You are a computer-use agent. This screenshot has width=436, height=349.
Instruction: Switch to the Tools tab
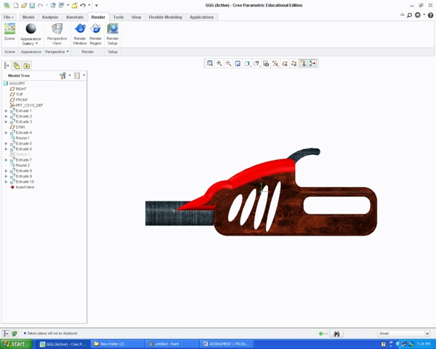(x=118, y=17)
